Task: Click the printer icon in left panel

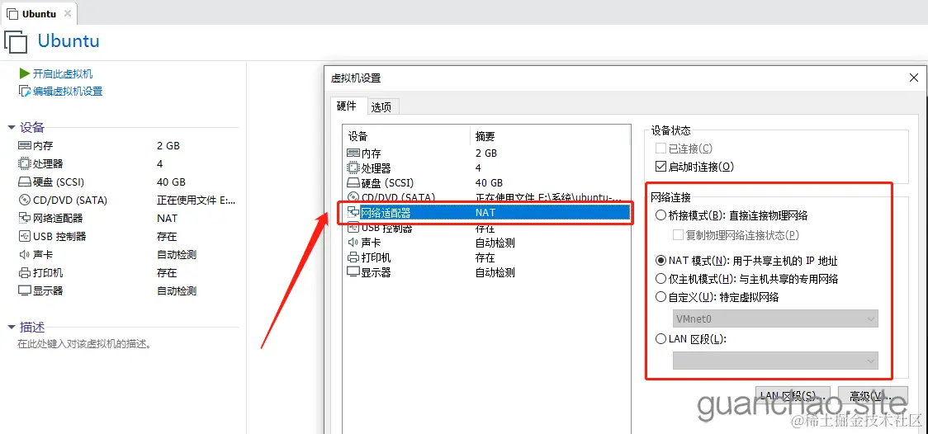Action: [24, 273]
